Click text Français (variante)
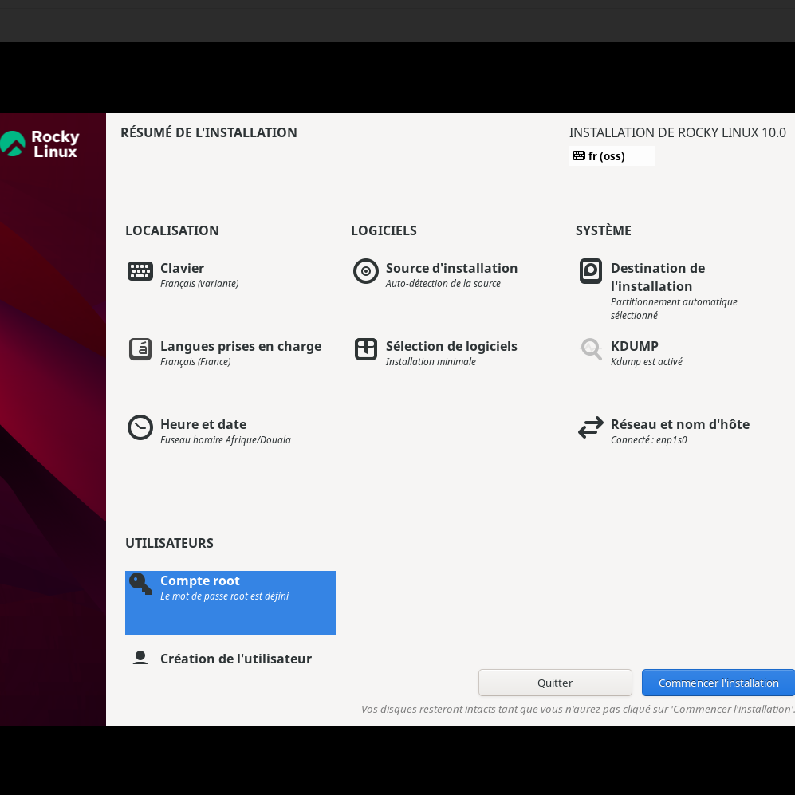Viewport: 795px width, 795px height. [199, 283]
